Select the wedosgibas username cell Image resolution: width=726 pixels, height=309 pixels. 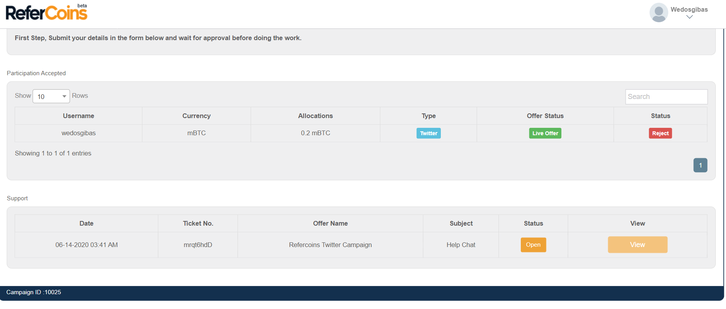coord(78,133)
